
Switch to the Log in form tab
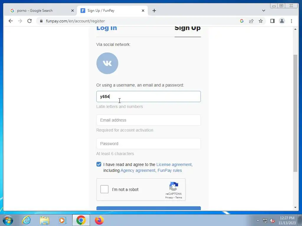pos(106,28)
